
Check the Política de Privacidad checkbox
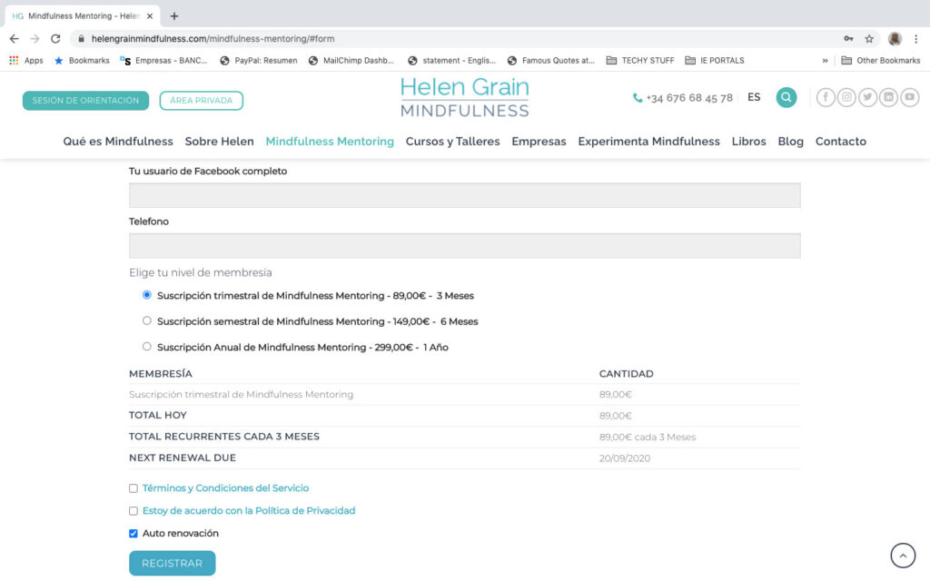coord(134,511)
